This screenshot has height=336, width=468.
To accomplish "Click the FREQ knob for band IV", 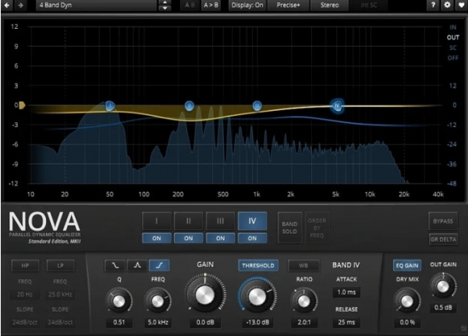I will 158,301.
